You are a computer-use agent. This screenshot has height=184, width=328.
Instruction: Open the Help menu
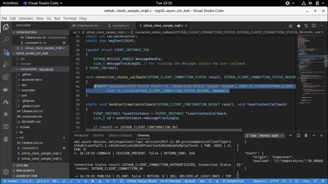tap(83, 18)
